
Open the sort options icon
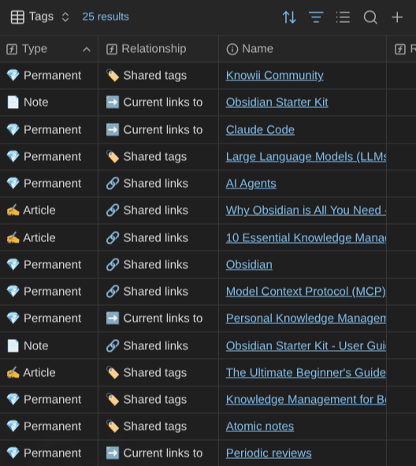289,17
